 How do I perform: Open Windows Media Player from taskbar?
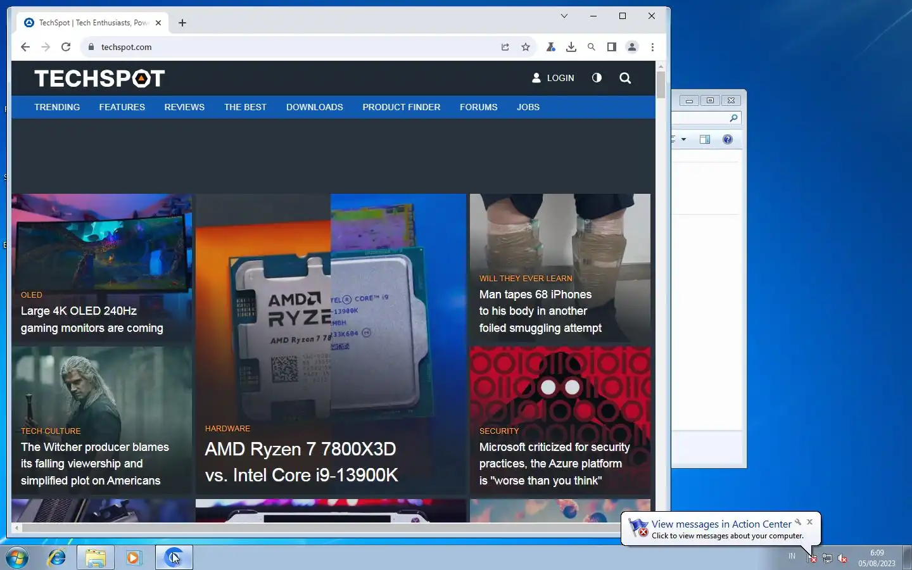click(x=134, y=558)
